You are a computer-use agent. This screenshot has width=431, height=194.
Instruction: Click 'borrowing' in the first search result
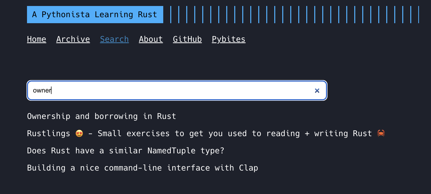click(116, 116)
